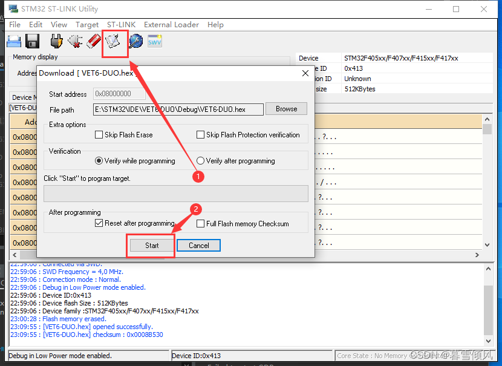Open the File menu

[15, 25]
